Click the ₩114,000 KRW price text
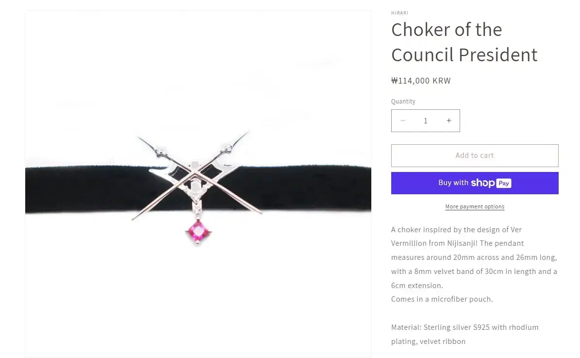 421,81
